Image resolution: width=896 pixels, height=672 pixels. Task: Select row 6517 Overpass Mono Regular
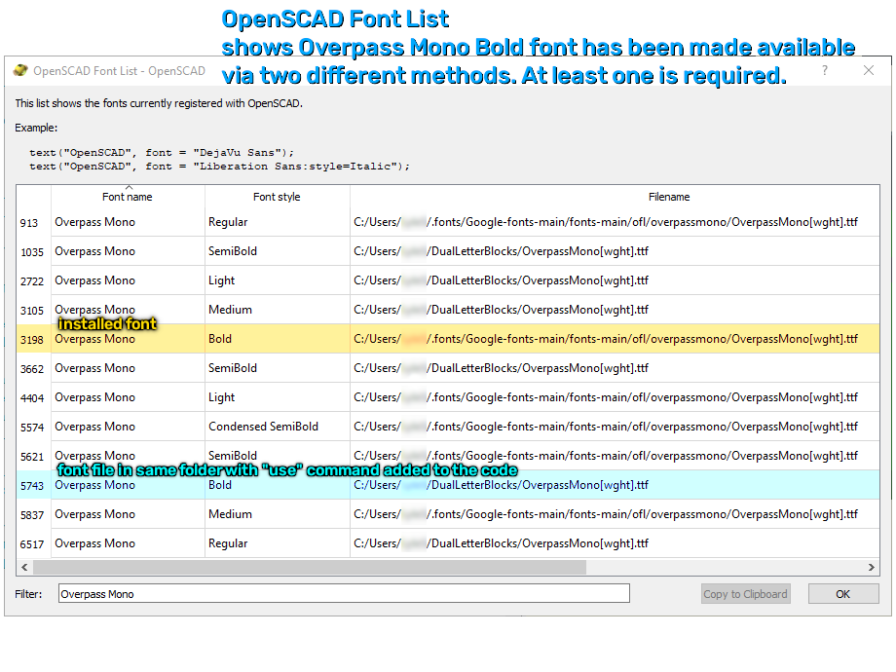pyautogui.click(x=95, y=543)
